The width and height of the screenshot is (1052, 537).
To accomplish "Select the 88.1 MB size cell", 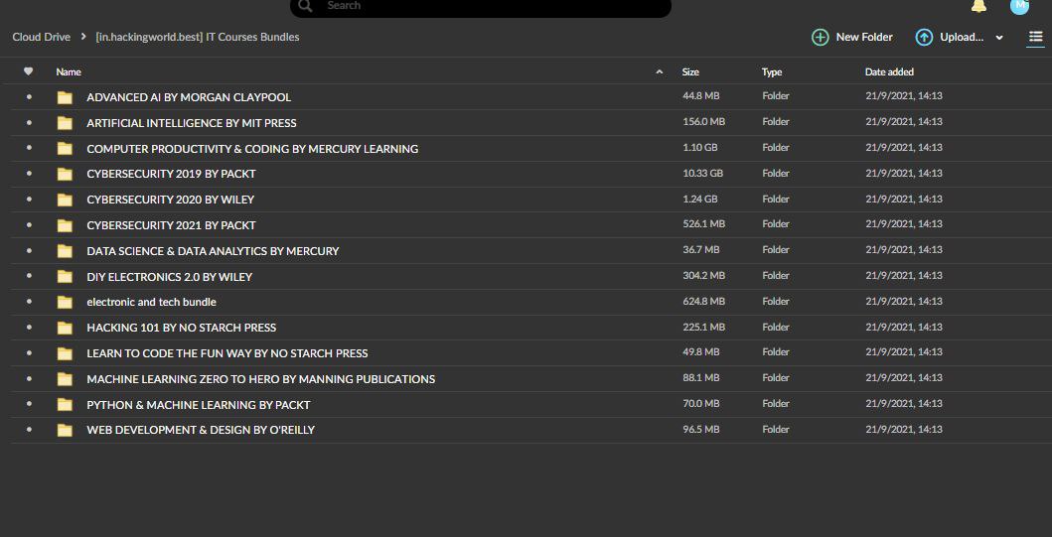I will coord(701,378).
